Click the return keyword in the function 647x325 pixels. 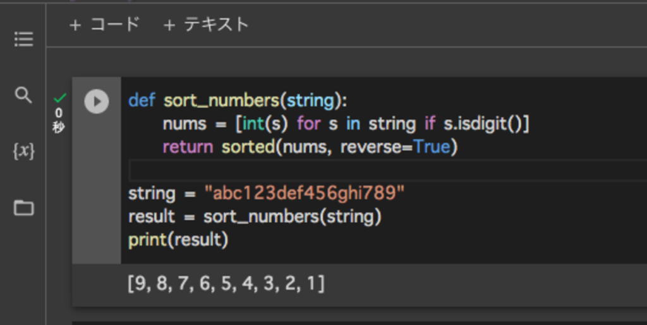pos(188,147)
